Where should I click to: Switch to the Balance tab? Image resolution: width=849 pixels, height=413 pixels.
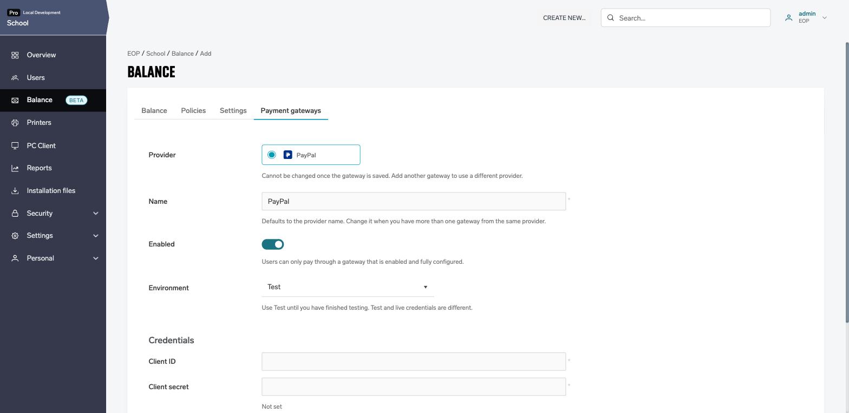[154, 111]
